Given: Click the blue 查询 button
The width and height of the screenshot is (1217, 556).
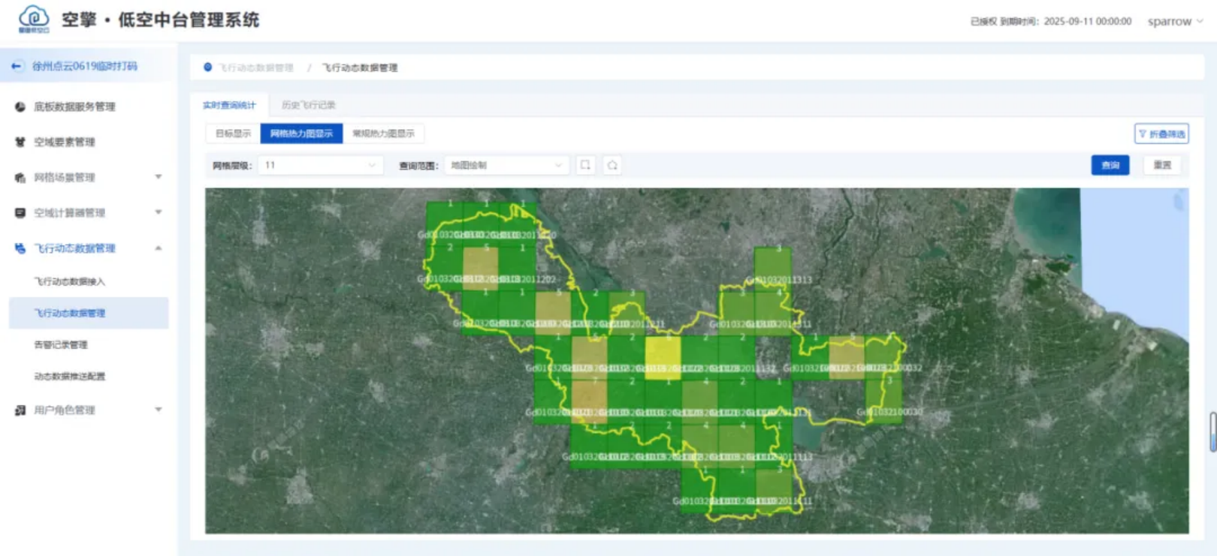Looking at the screenshot, I should click(x=1110, y=165).
